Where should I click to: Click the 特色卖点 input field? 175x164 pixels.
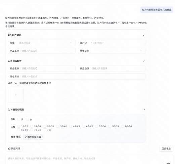77,77
